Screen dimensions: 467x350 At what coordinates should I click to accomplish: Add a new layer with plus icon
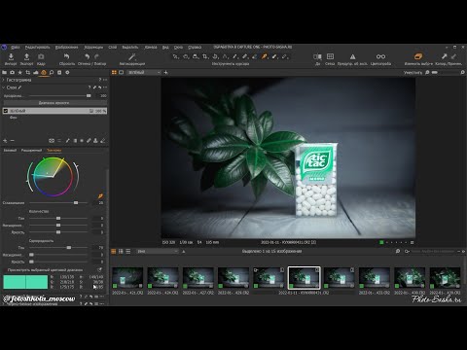(x=5, y=141)
